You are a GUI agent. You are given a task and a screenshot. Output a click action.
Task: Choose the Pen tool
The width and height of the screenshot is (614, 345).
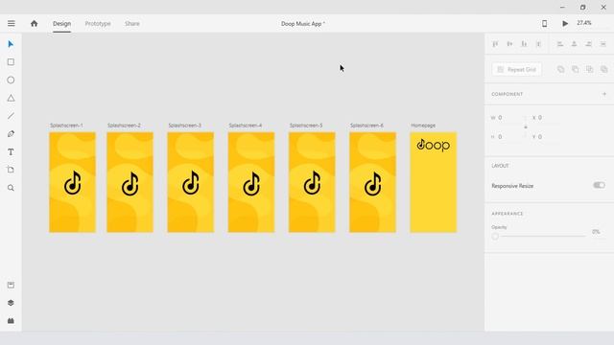pyautogui.click(x=11, y=134)
